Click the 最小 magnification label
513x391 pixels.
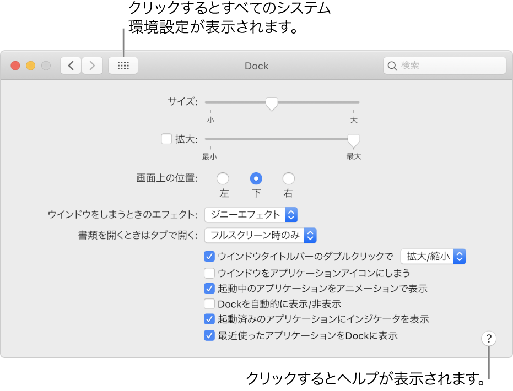click(209, 156)
